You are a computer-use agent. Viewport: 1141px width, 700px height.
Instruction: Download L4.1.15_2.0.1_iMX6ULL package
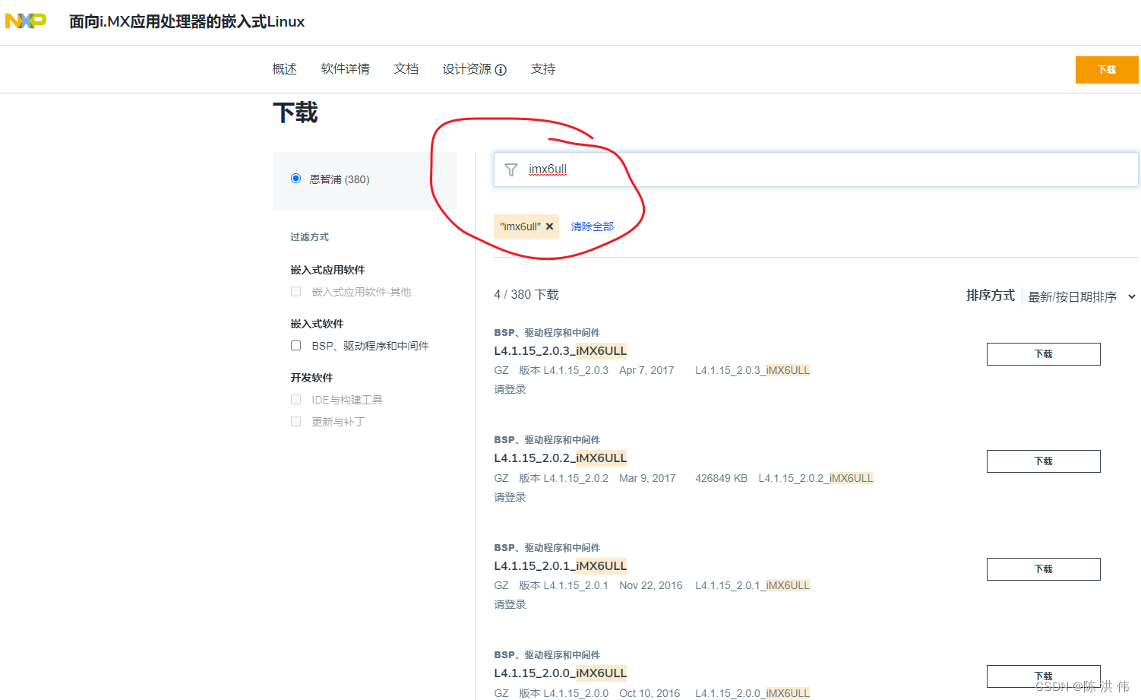1043,569
